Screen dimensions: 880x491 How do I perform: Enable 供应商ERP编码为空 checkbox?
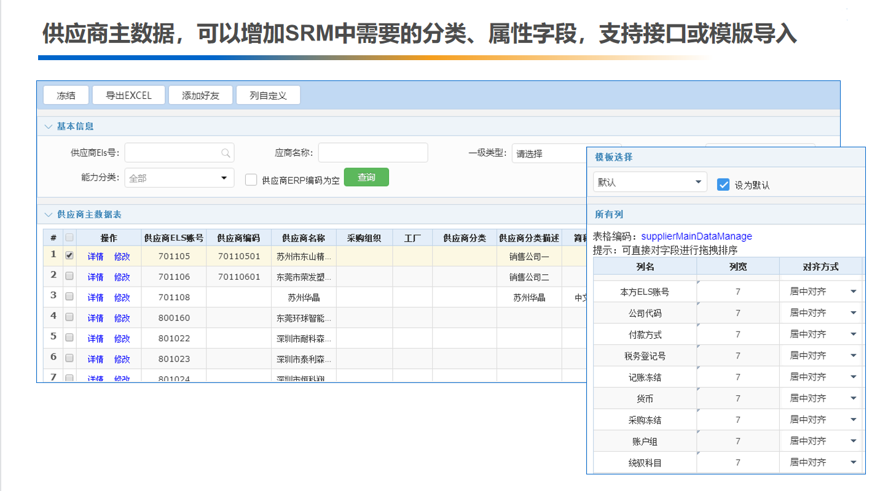tap(251, 179)
